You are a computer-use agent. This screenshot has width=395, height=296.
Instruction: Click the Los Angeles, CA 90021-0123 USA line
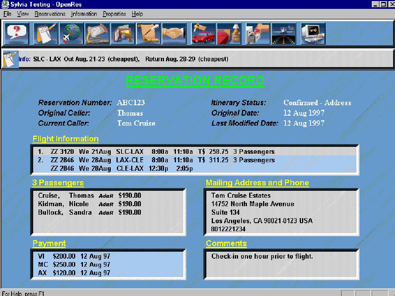[262, 221]
